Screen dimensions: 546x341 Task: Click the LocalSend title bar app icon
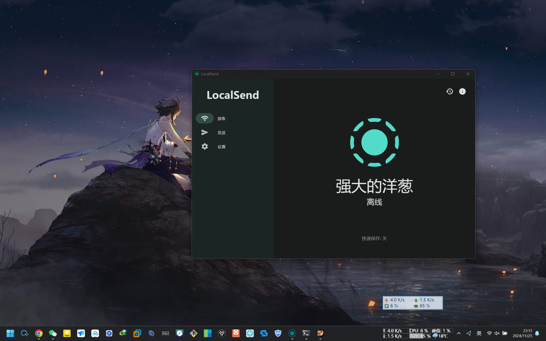(197, 74)
